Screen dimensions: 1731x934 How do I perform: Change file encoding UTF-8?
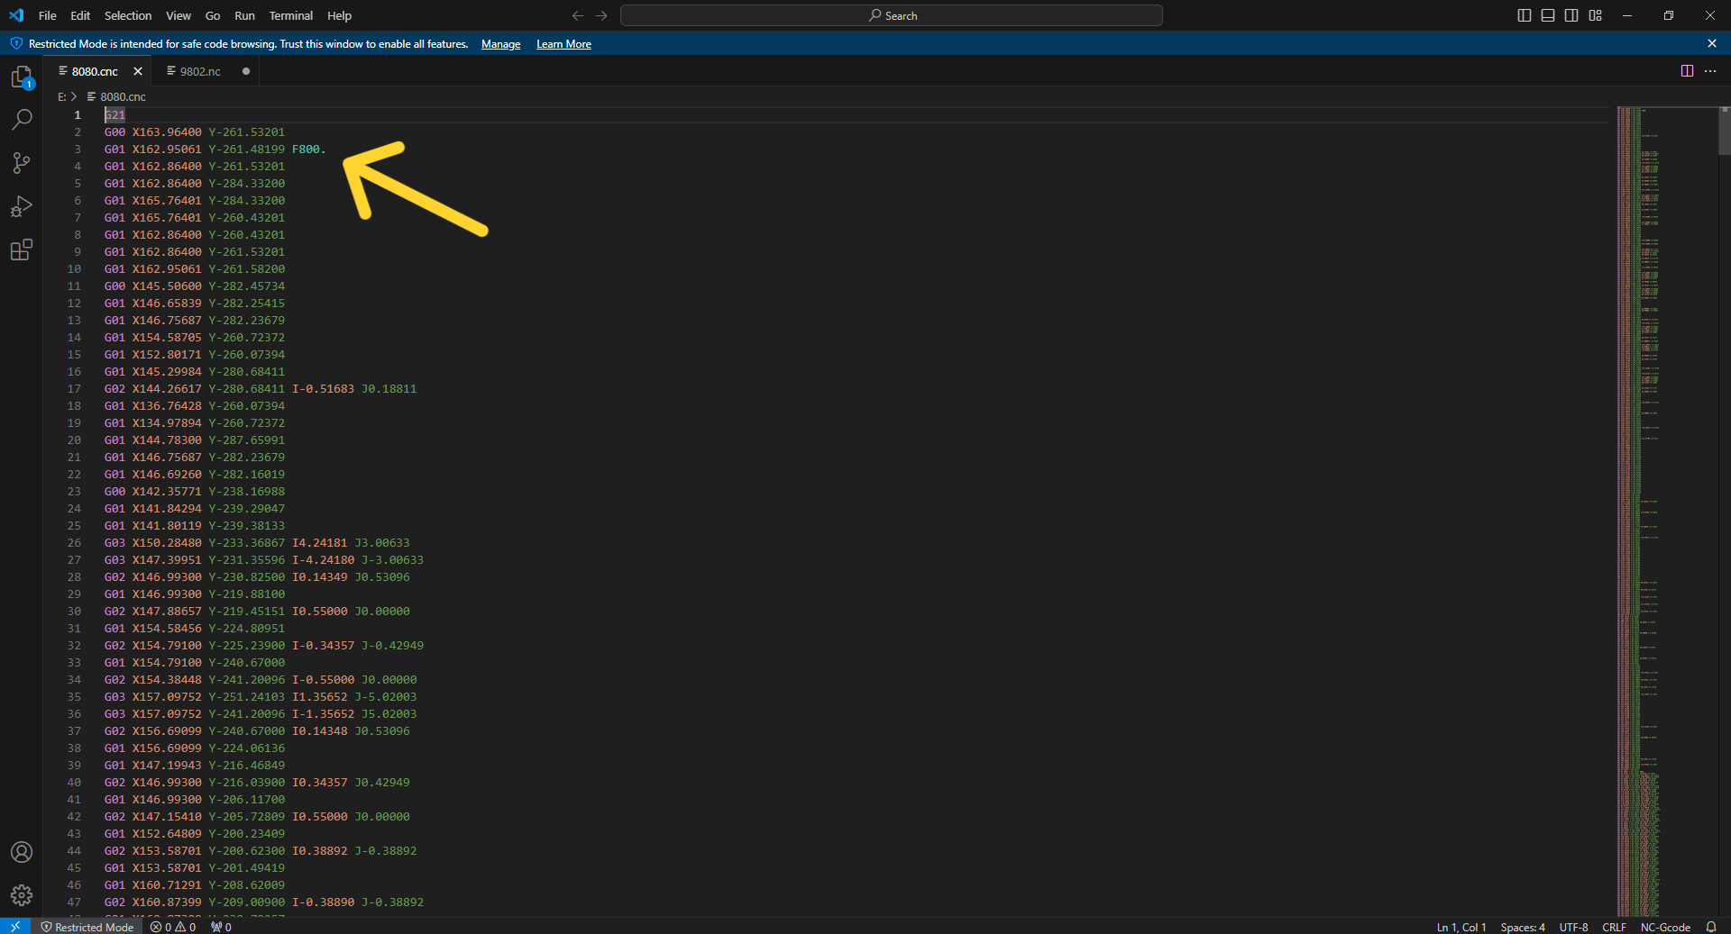click(1573, 927)
